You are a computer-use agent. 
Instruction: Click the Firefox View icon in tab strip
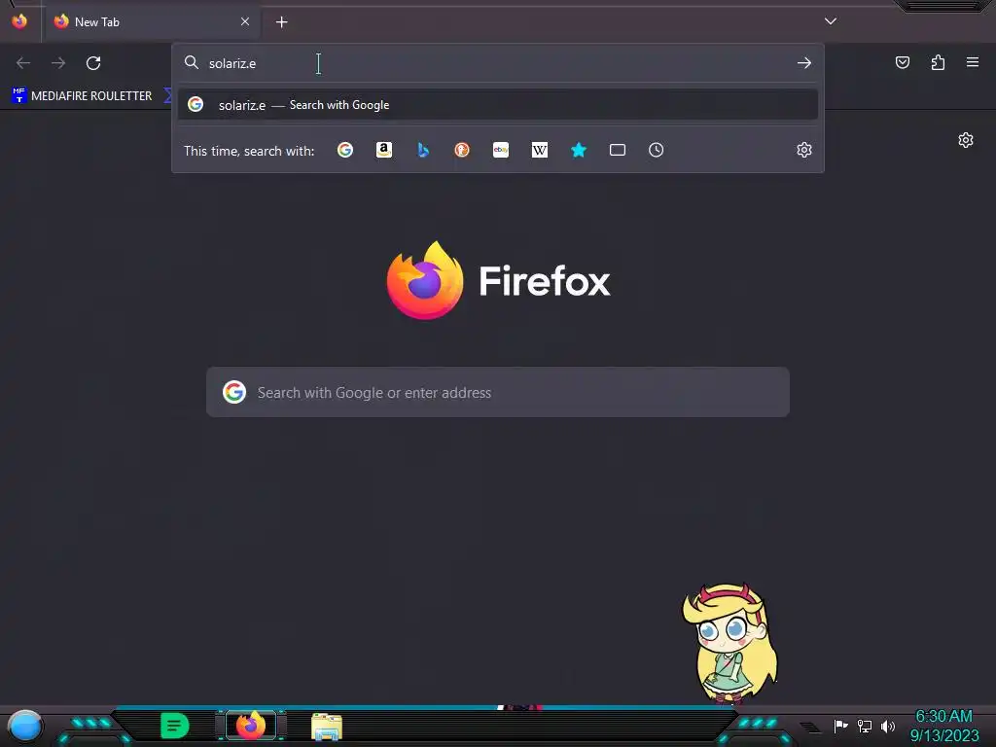pos(19,21)
